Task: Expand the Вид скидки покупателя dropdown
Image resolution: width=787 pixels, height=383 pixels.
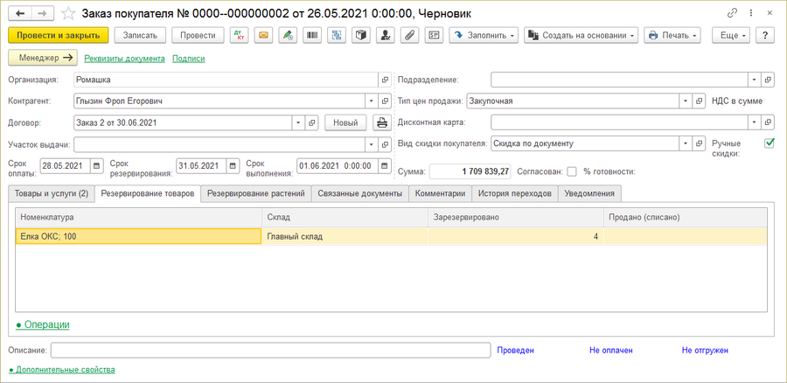Action: (686, 143)
